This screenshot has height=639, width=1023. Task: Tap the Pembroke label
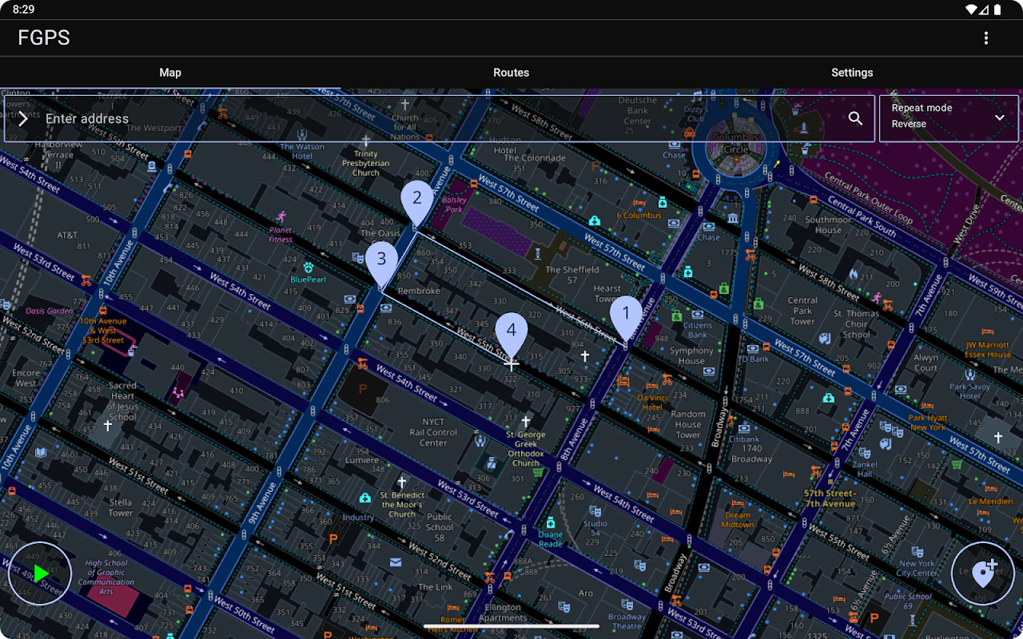419,292
